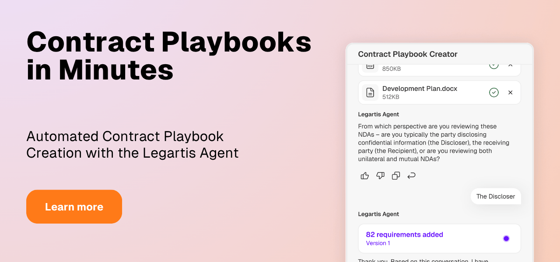Remove Development Plan.docx with its X icon
This screenshot has width=560, height=262.
(x=510, y=93)
